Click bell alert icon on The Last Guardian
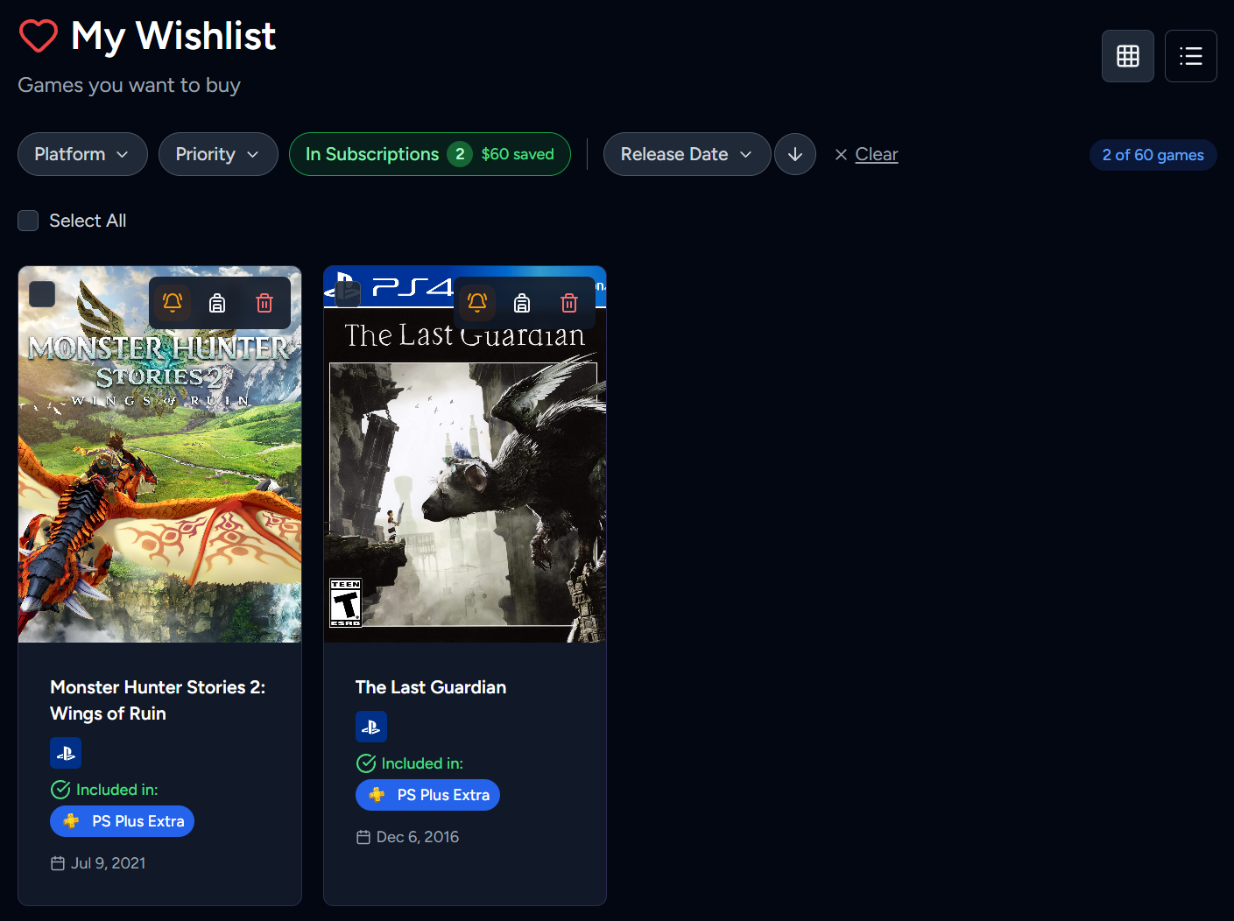This screenshot has height=921, width=1234. pyautogui.click(x=477, y=303)
